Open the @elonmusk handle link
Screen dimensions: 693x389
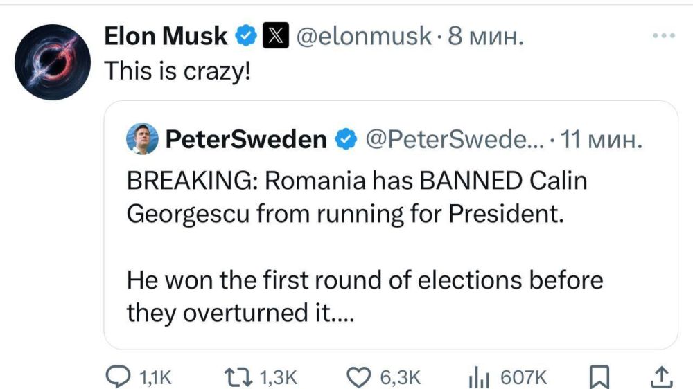point(363,36)
